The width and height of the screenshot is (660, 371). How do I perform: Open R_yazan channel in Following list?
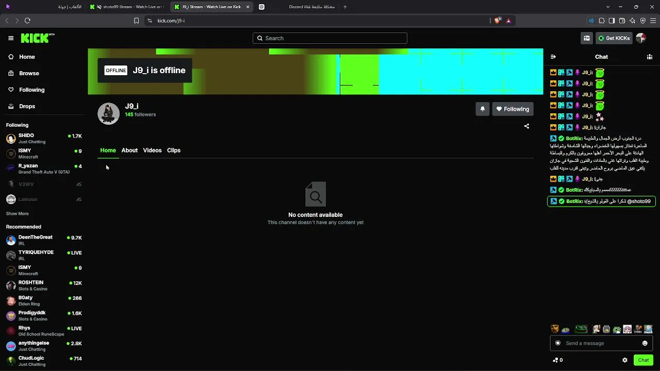(x=44, y=169)
